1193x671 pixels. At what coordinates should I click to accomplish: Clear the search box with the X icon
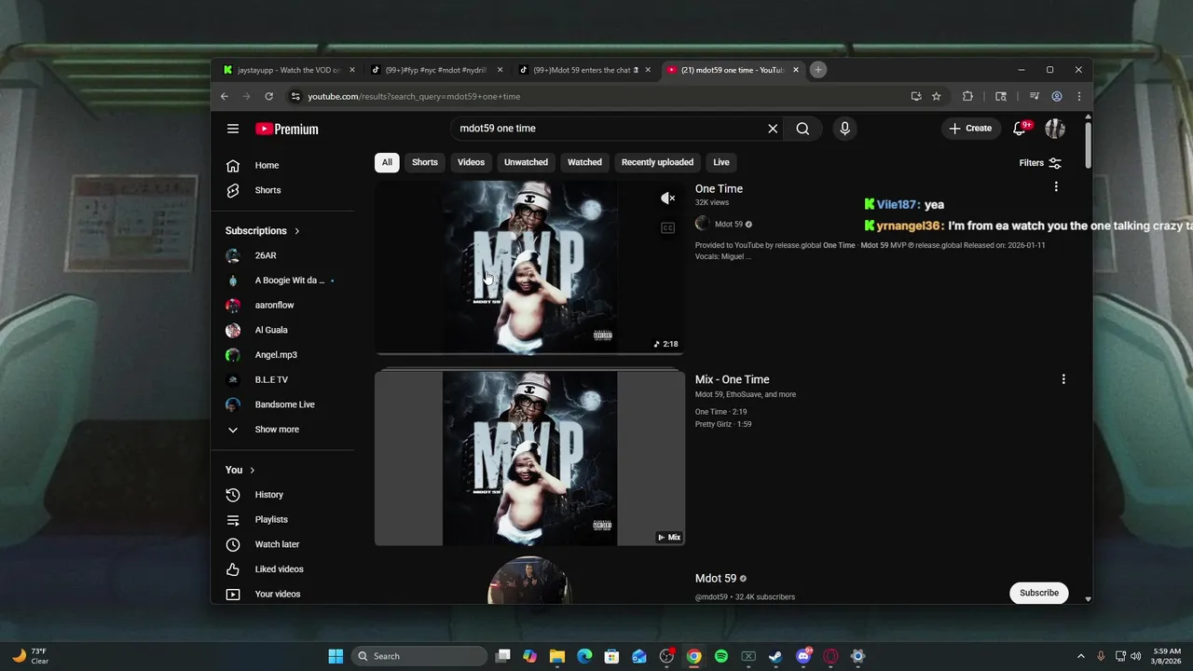pos(773,129)
